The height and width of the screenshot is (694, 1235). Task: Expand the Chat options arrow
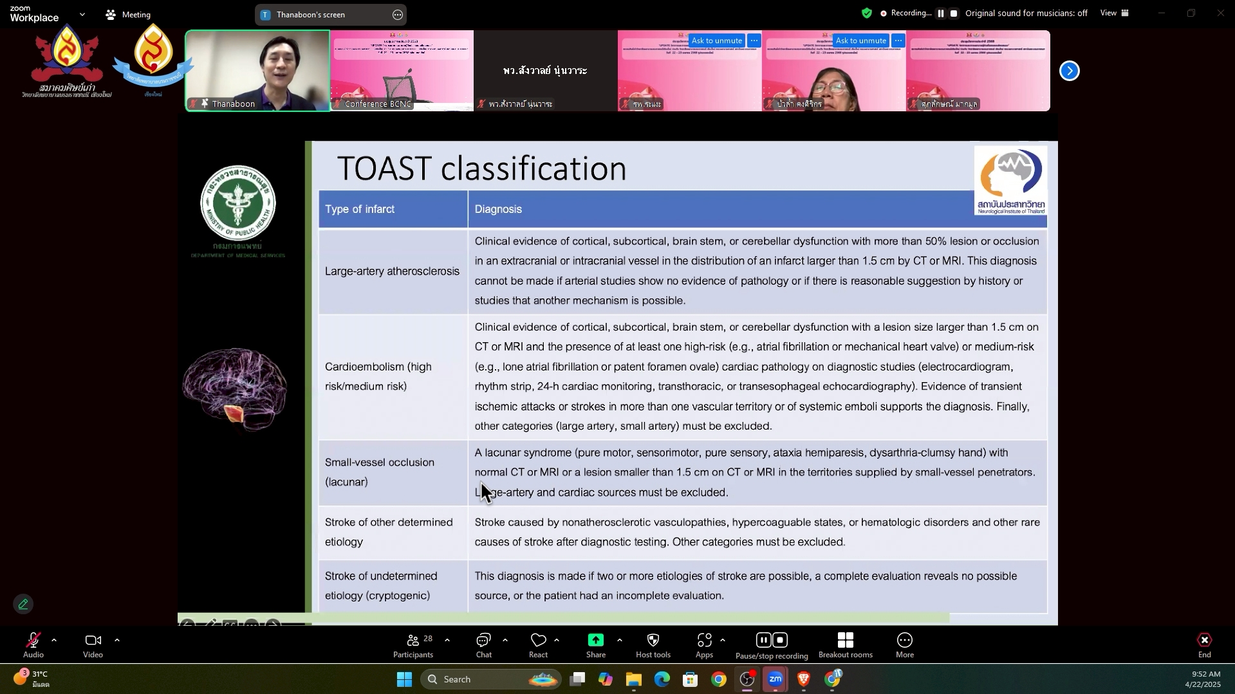505,641
